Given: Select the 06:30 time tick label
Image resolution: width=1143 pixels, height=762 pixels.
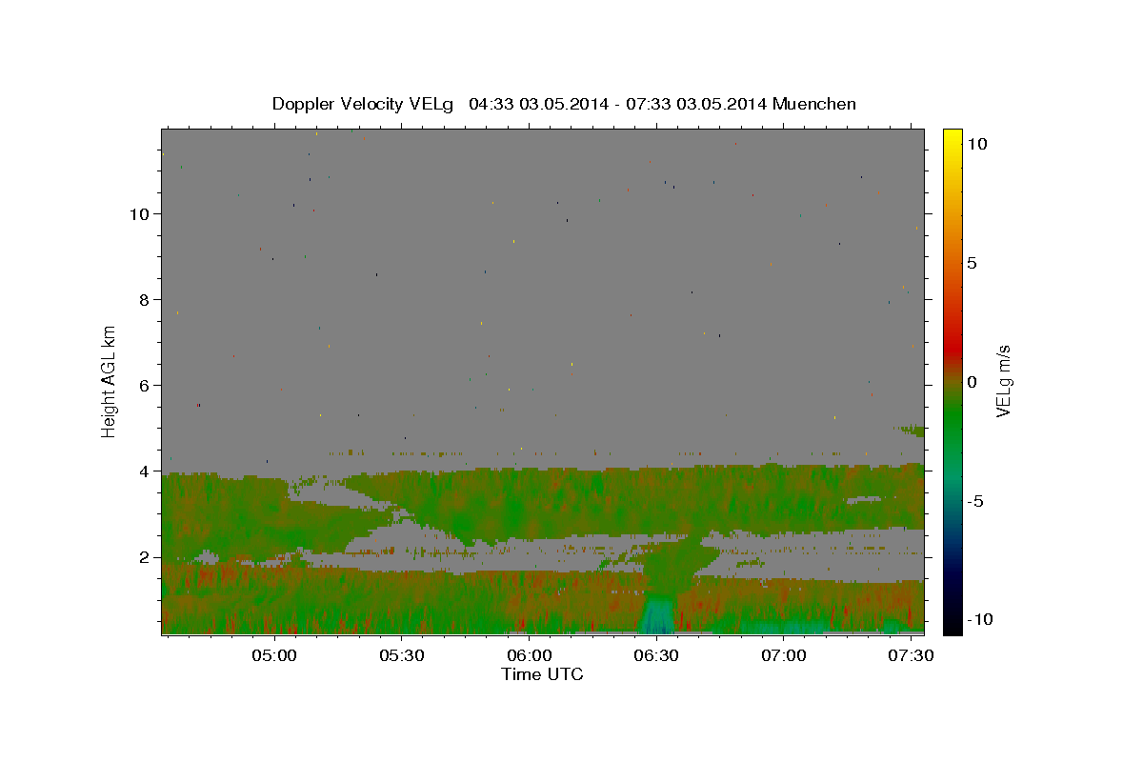Looking at the screenshot, I should (x=656, y=656).
